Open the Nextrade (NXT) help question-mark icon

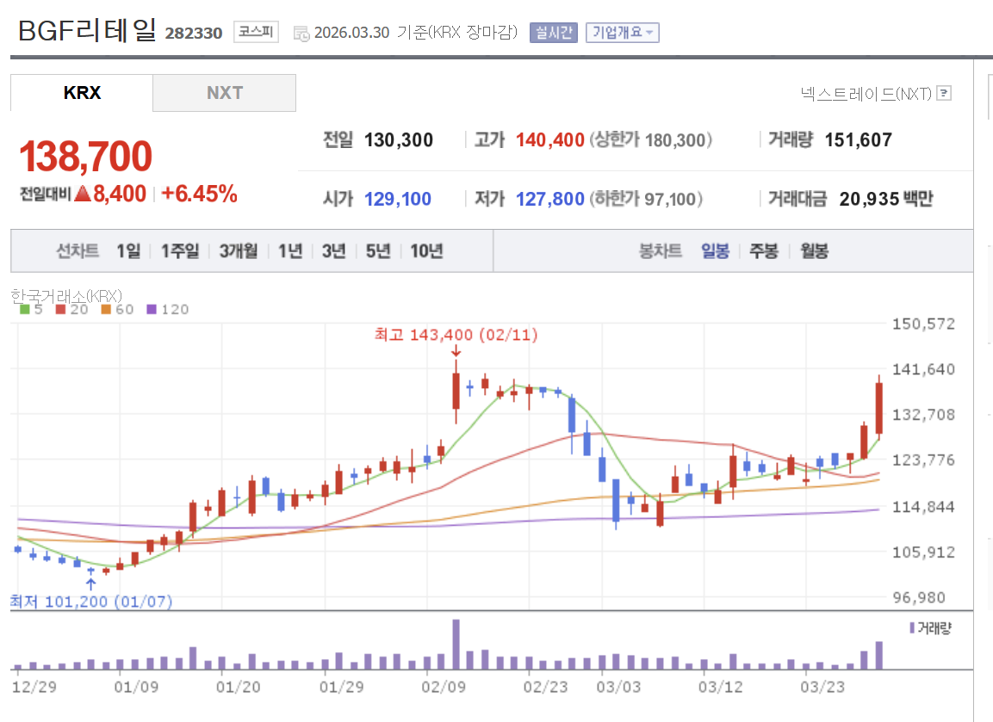pyautogui.click(x=944, y=94)
